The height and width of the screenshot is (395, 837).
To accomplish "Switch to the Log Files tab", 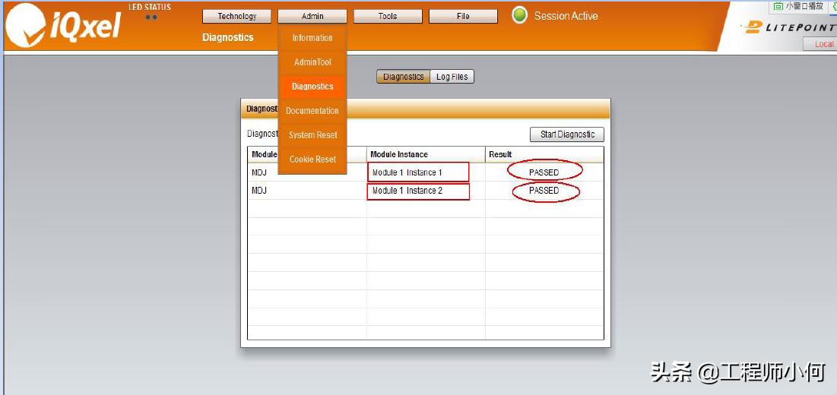I will (452, 77).
